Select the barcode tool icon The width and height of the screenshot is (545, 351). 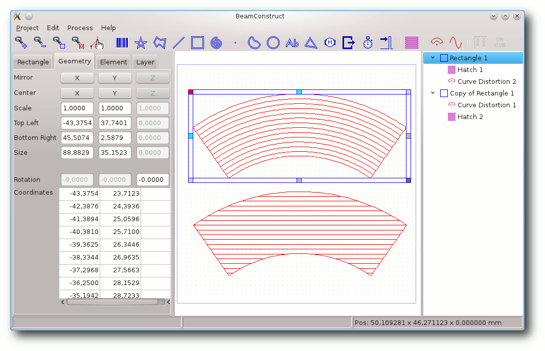point(122,43)
